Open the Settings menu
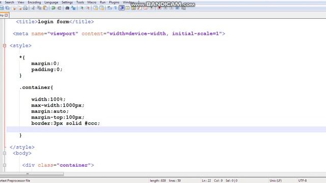 pos(67,2)
